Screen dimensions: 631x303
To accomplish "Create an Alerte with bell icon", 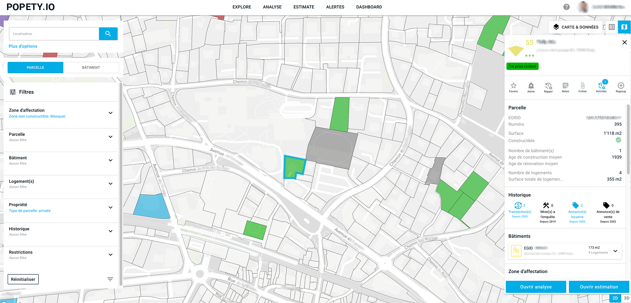I will pyautogui.click(x=531, y=86).
